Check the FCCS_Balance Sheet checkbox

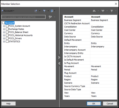[x=7, y=32]
